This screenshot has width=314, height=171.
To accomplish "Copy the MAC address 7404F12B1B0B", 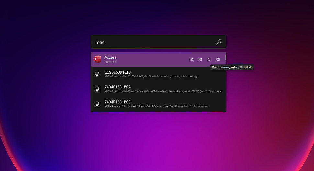I will (x=118, y=102).
